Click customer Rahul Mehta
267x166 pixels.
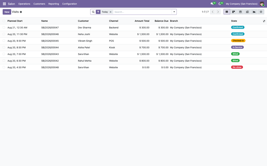pyautogui.click(x=85, y=61)
